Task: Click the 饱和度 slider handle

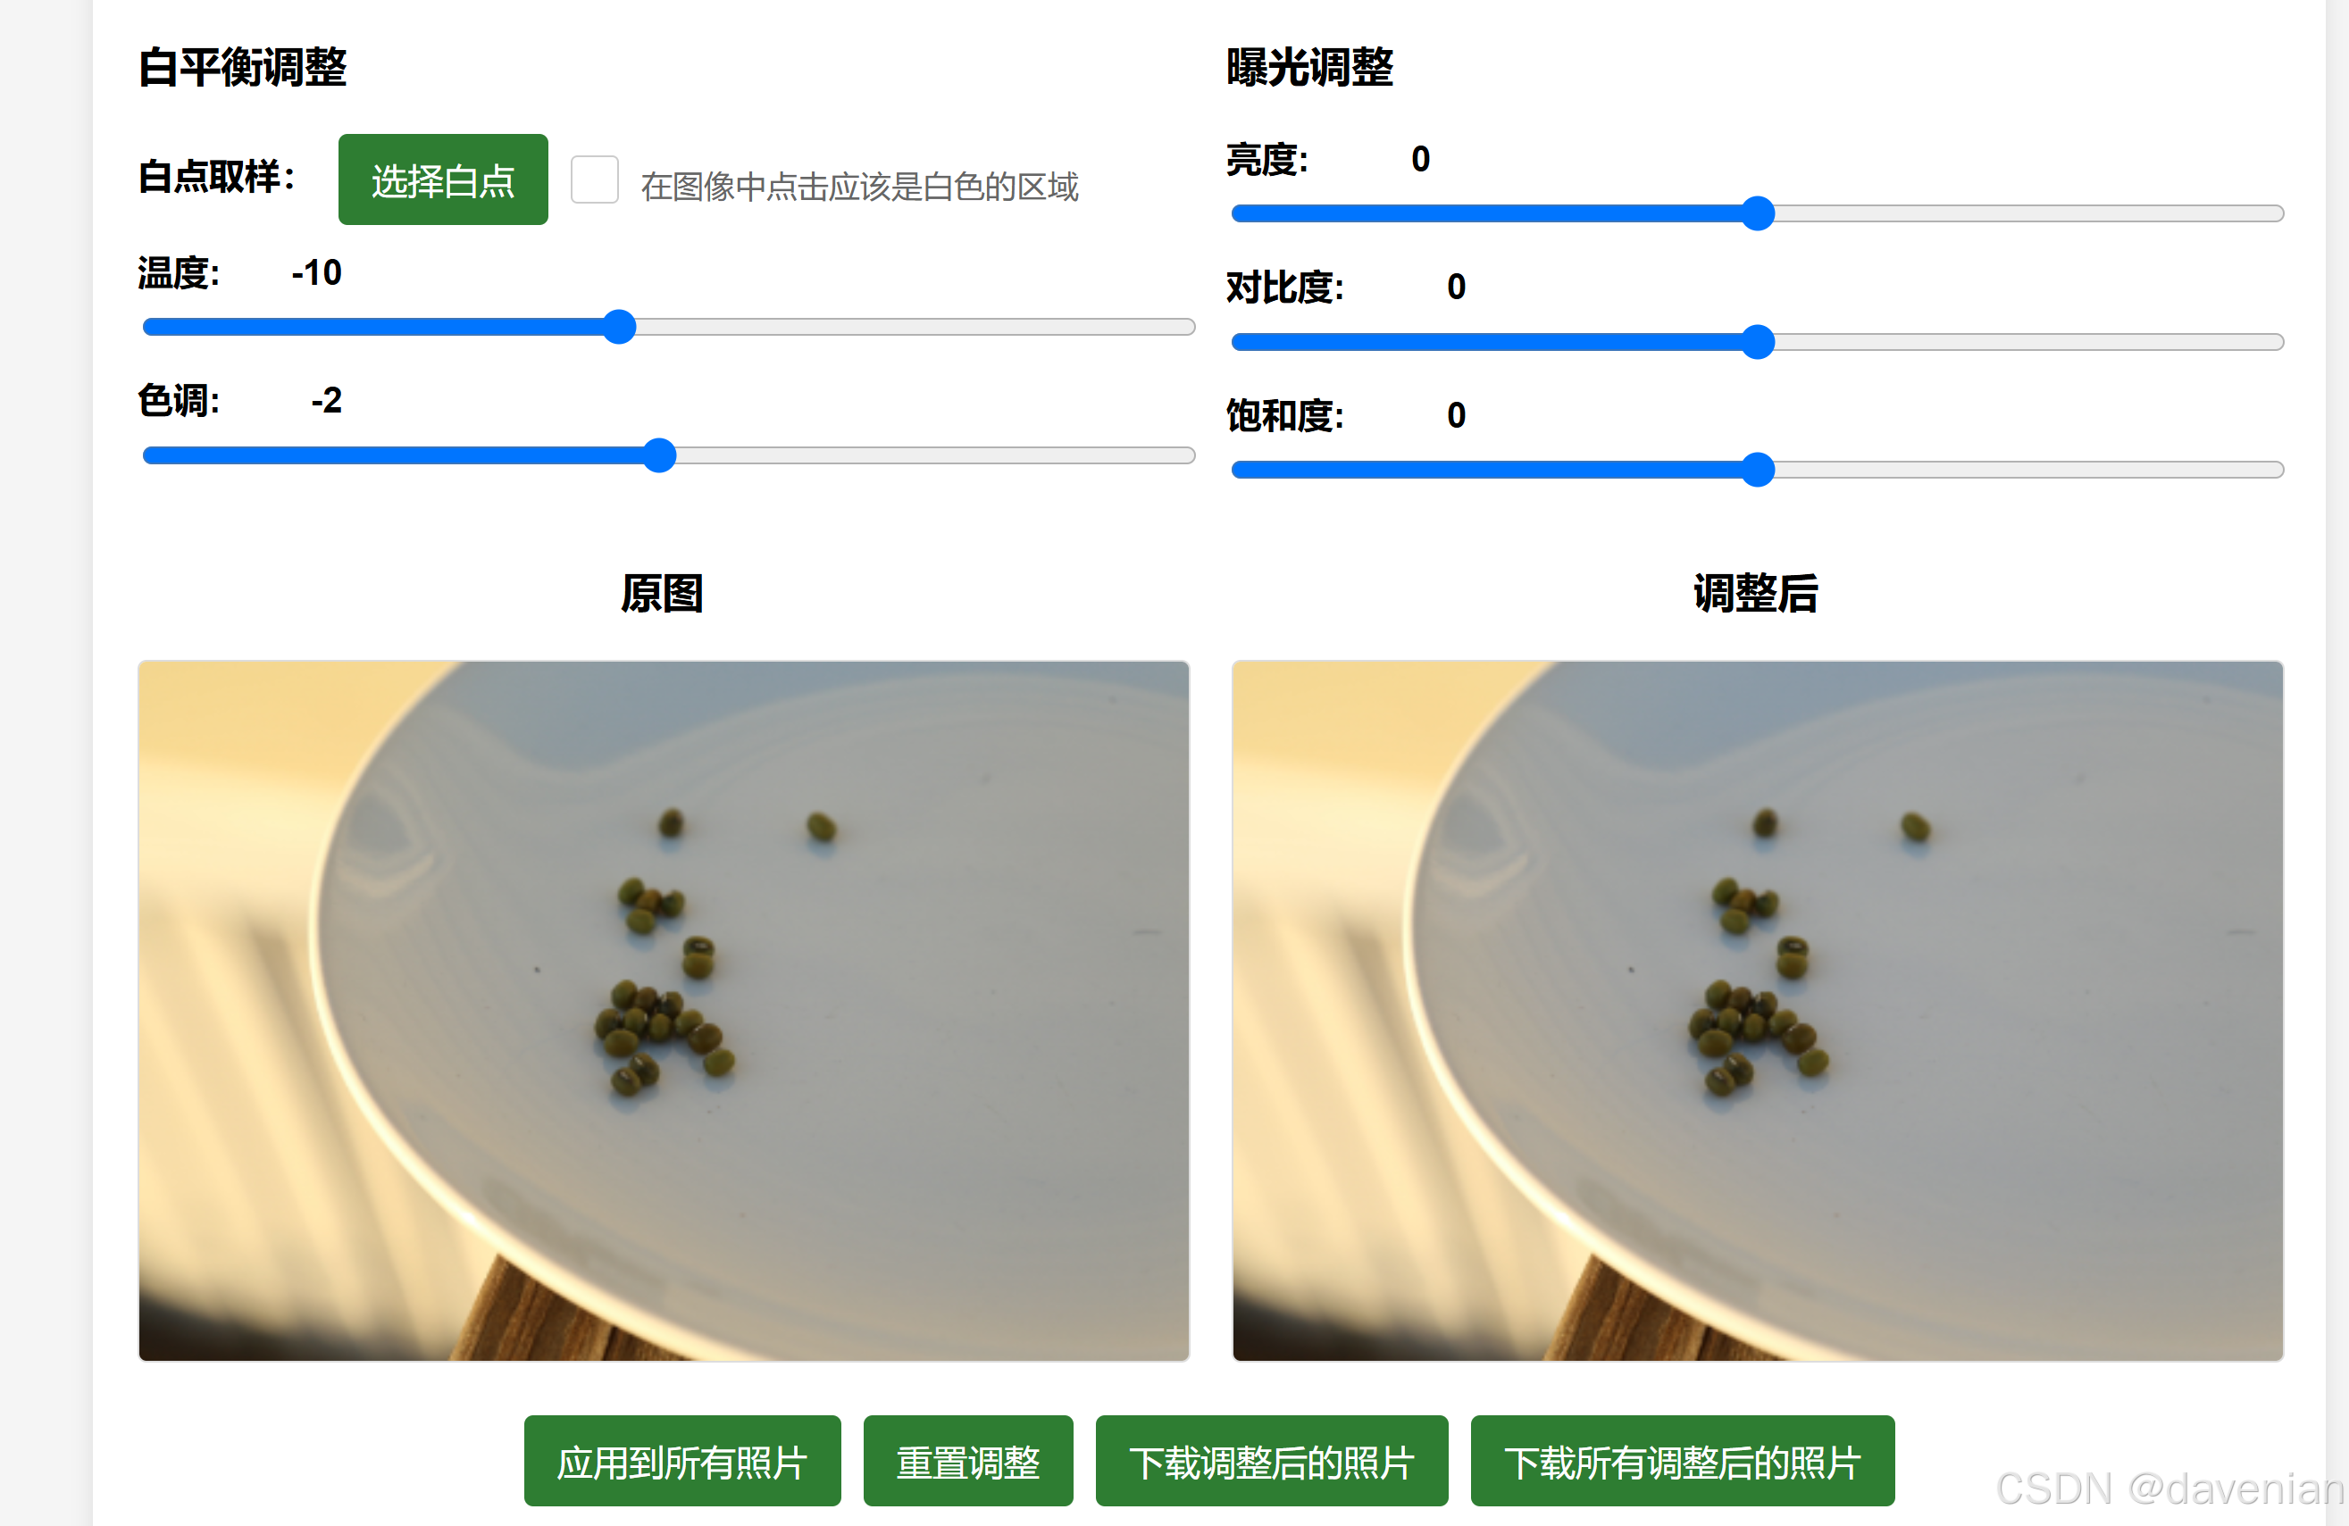Action: [x=1758, y=470]
